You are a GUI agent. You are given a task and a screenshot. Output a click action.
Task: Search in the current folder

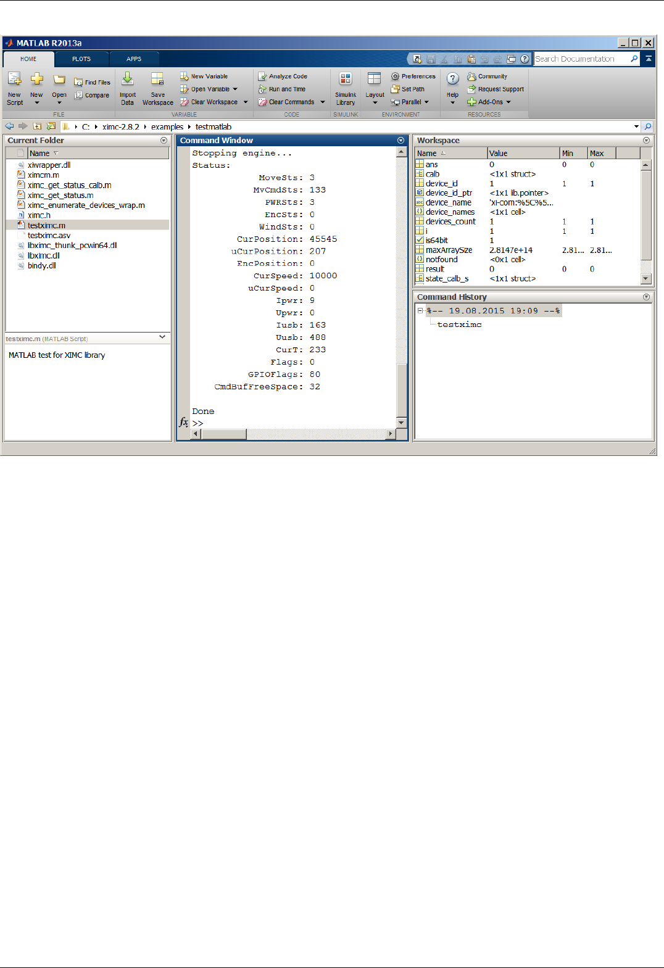pos(648,126)
